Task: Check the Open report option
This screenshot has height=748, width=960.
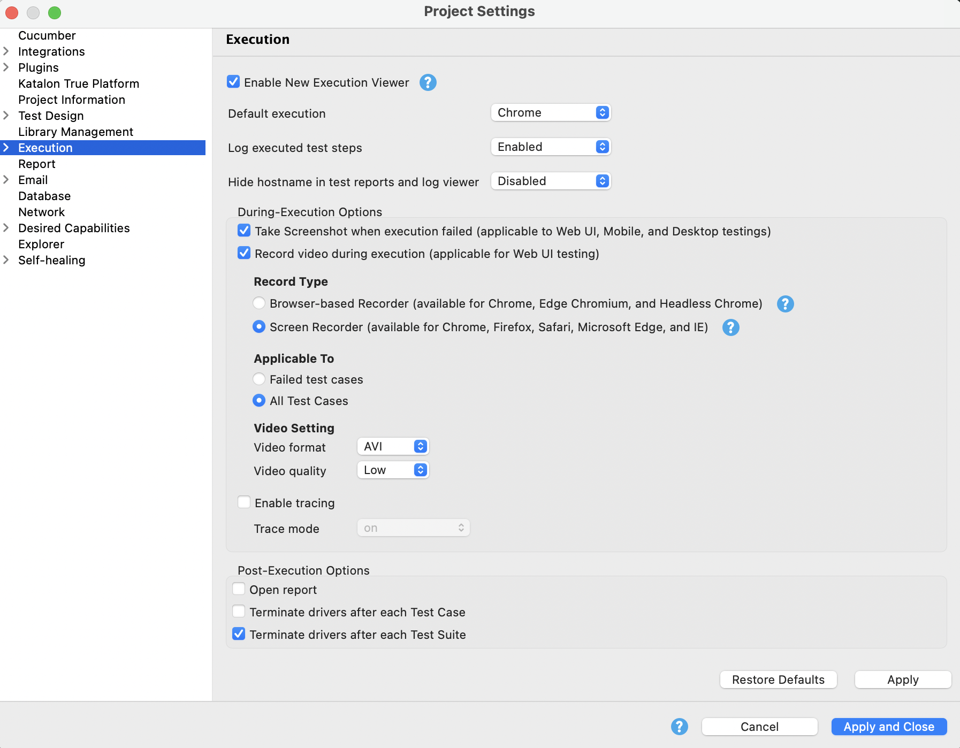Action: click(239, 589)
